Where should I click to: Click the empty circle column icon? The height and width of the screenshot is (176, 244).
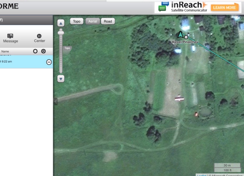tap(35, 51)
